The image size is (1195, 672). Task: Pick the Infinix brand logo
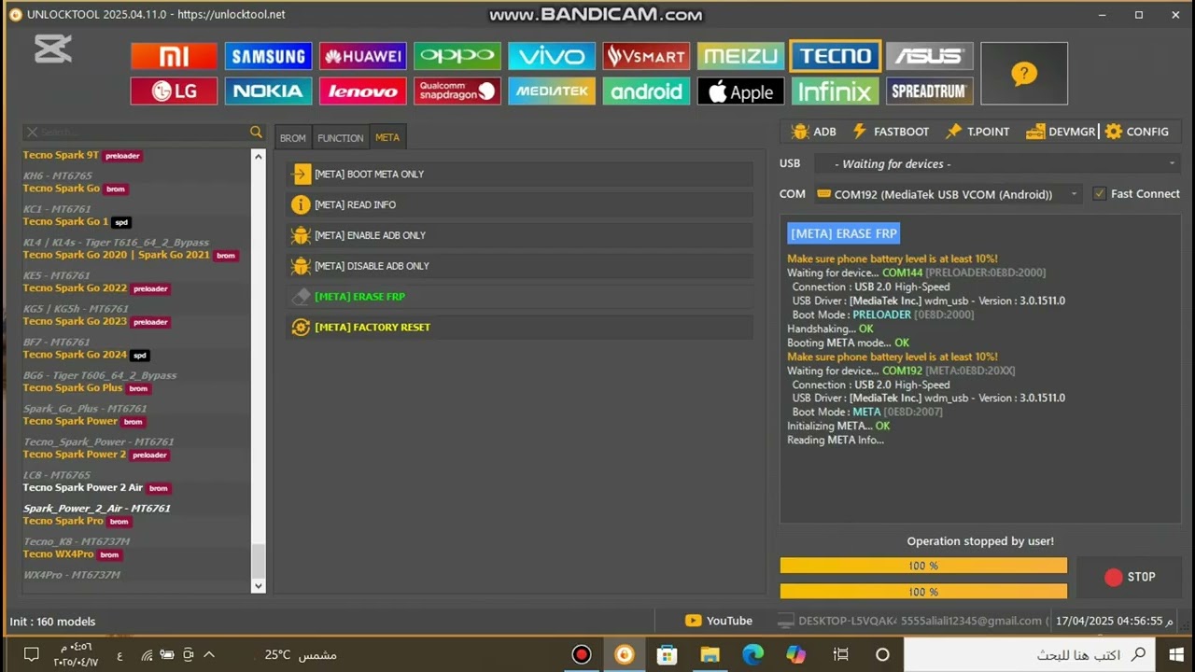(x=835, y=91)
